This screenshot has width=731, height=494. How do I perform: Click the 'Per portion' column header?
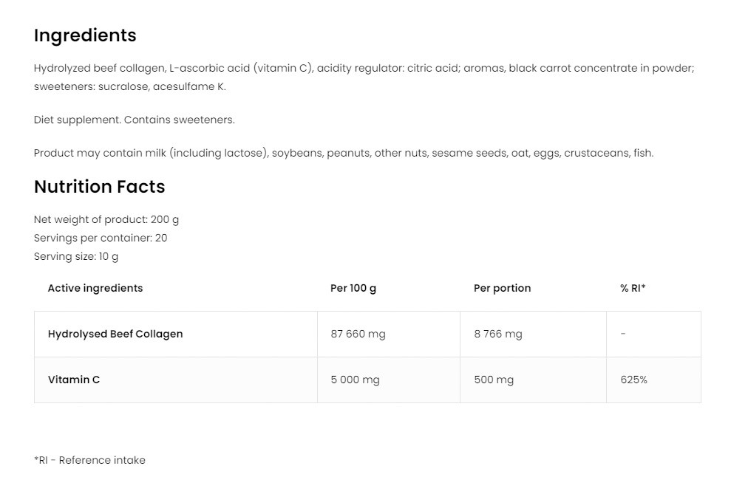[x=502, y=288]
